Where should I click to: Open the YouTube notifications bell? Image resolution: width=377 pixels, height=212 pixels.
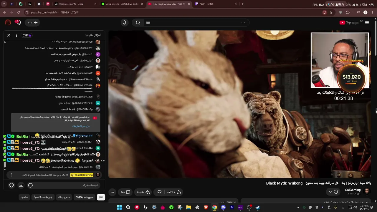coord(19,23)
